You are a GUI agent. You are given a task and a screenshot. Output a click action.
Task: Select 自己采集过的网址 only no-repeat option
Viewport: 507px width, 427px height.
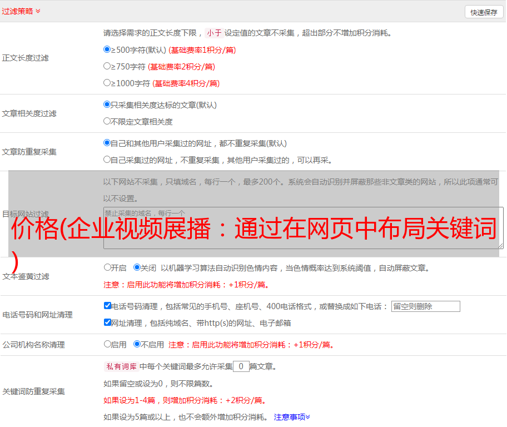(x=107, y=160)
